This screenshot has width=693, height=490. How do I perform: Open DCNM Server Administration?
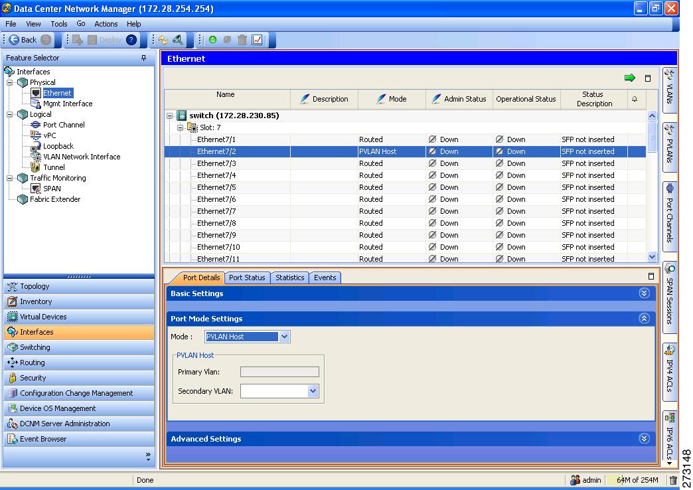(x=79, y=424)
